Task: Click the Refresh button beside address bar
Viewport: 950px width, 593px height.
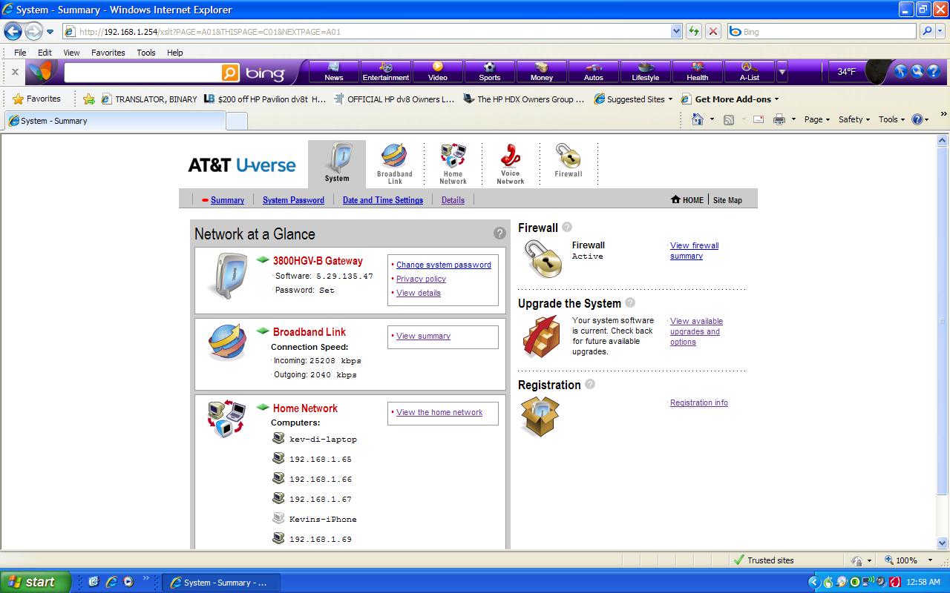Action: point(694,31)
